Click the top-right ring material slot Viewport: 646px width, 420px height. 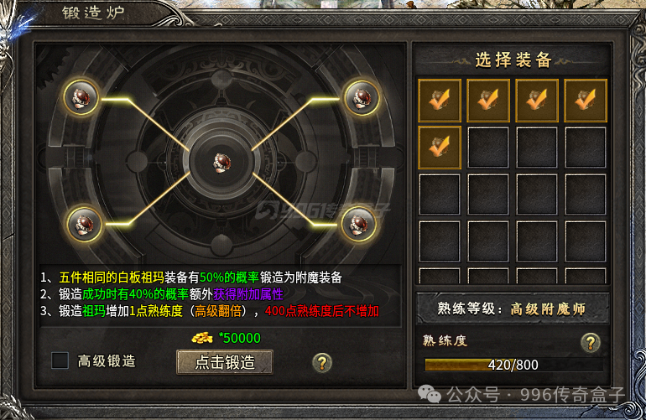click(x=362, y=98)
